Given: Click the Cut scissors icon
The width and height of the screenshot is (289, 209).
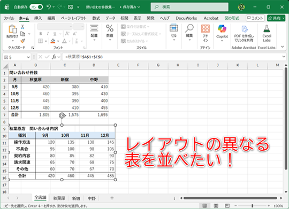Looking at the screenshot, I should click(22, 27).
